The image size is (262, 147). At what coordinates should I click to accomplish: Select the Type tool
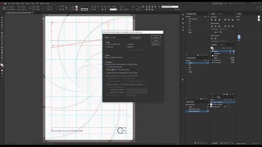click(x=2, y=27)
